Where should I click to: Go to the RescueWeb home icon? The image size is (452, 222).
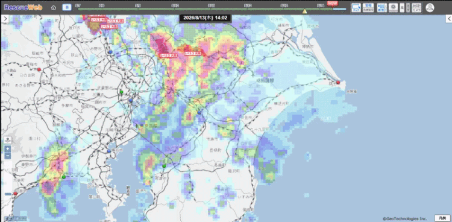(53, 8)
